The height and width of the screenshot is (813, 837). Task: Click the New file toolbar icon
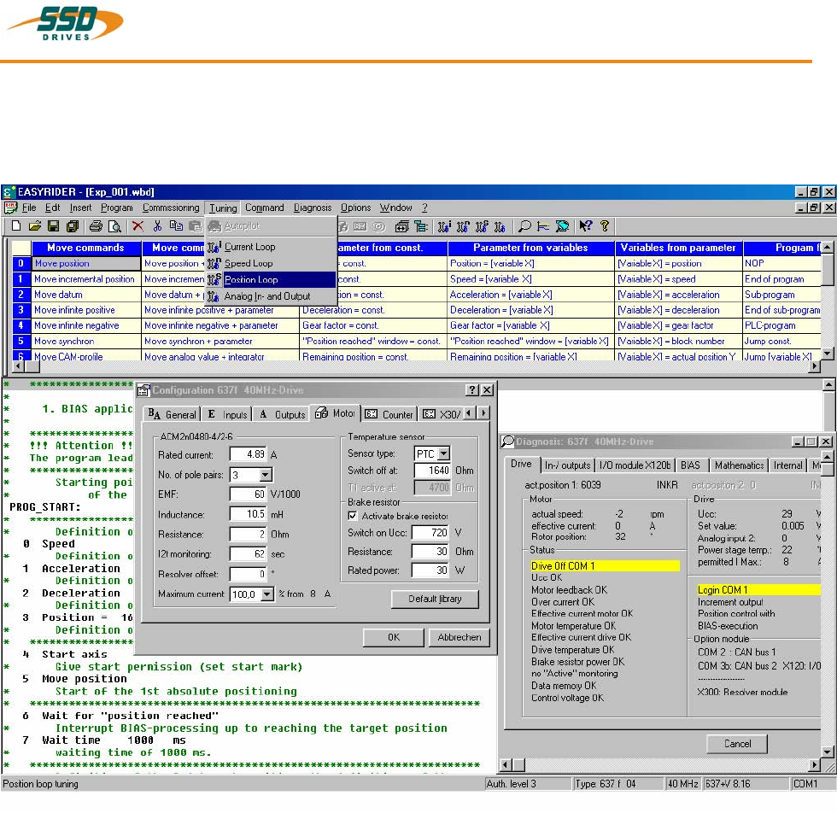click(16, 226)
